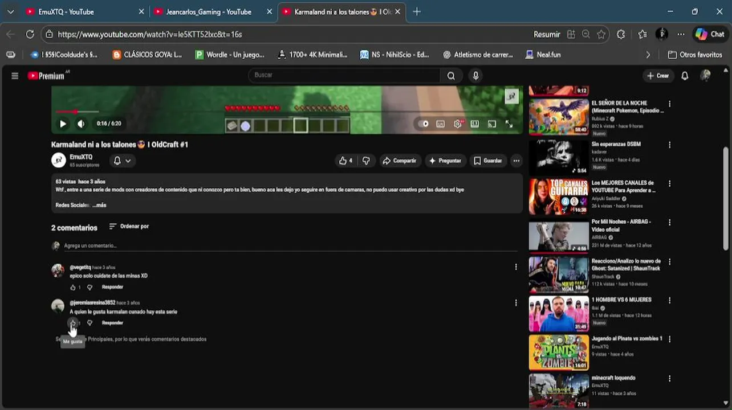Like the Karmaland video thumbs up
Image resolution: width=732 pixels, height=410 pixels.
click(346, 161)
